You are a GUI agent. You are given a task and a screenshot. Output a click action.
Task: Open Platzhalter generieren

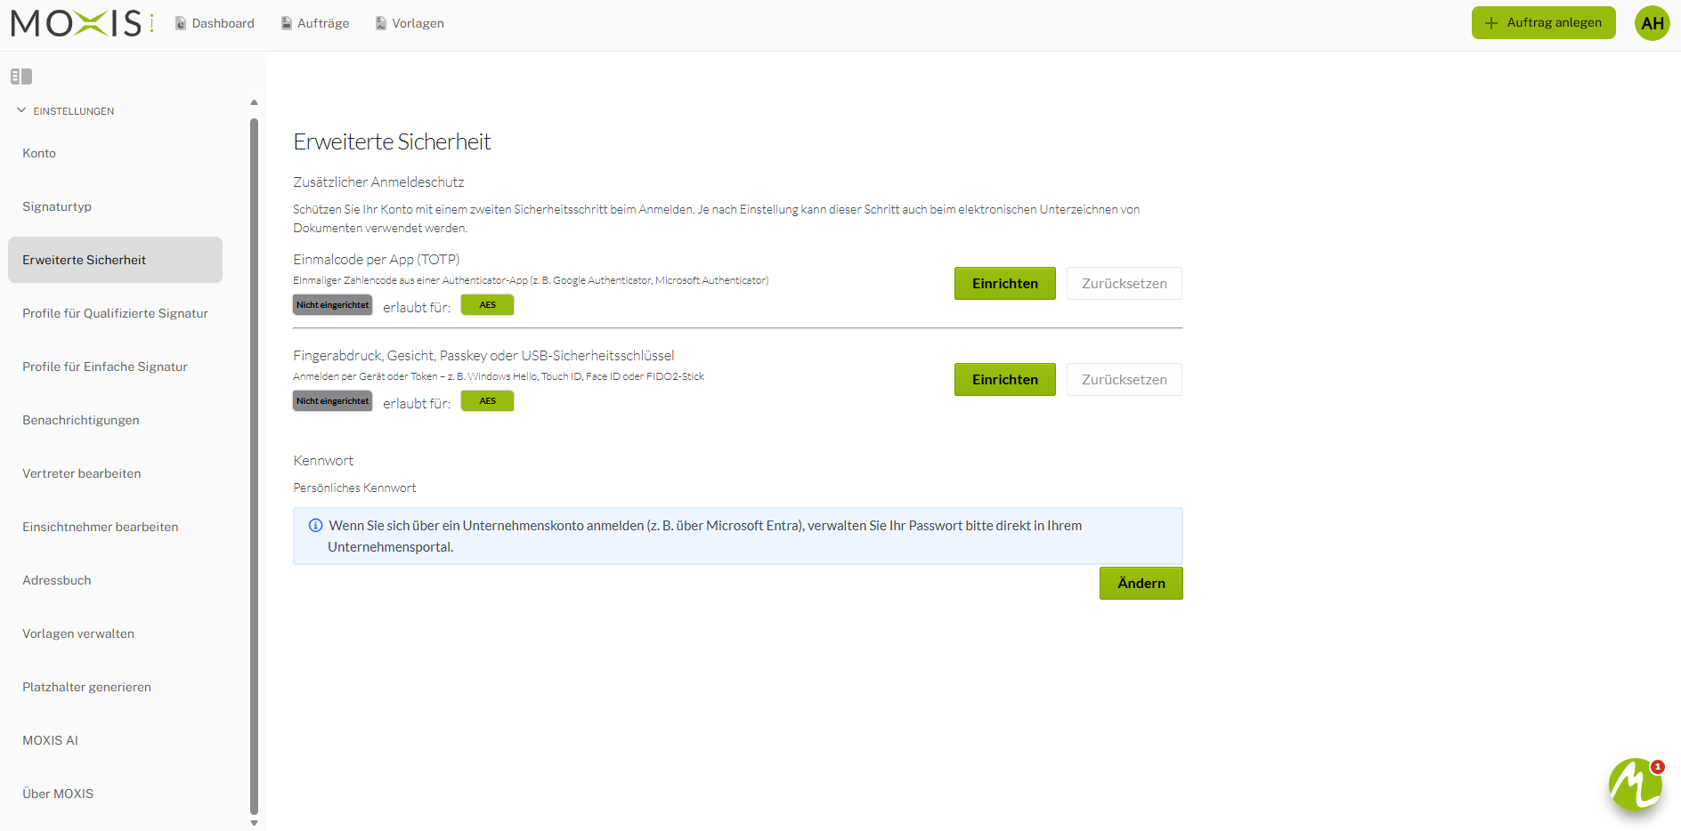point(115,687)
